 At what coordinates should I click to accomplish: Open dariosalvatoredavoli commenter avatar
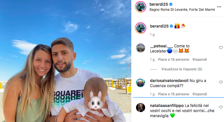(141, 83)
